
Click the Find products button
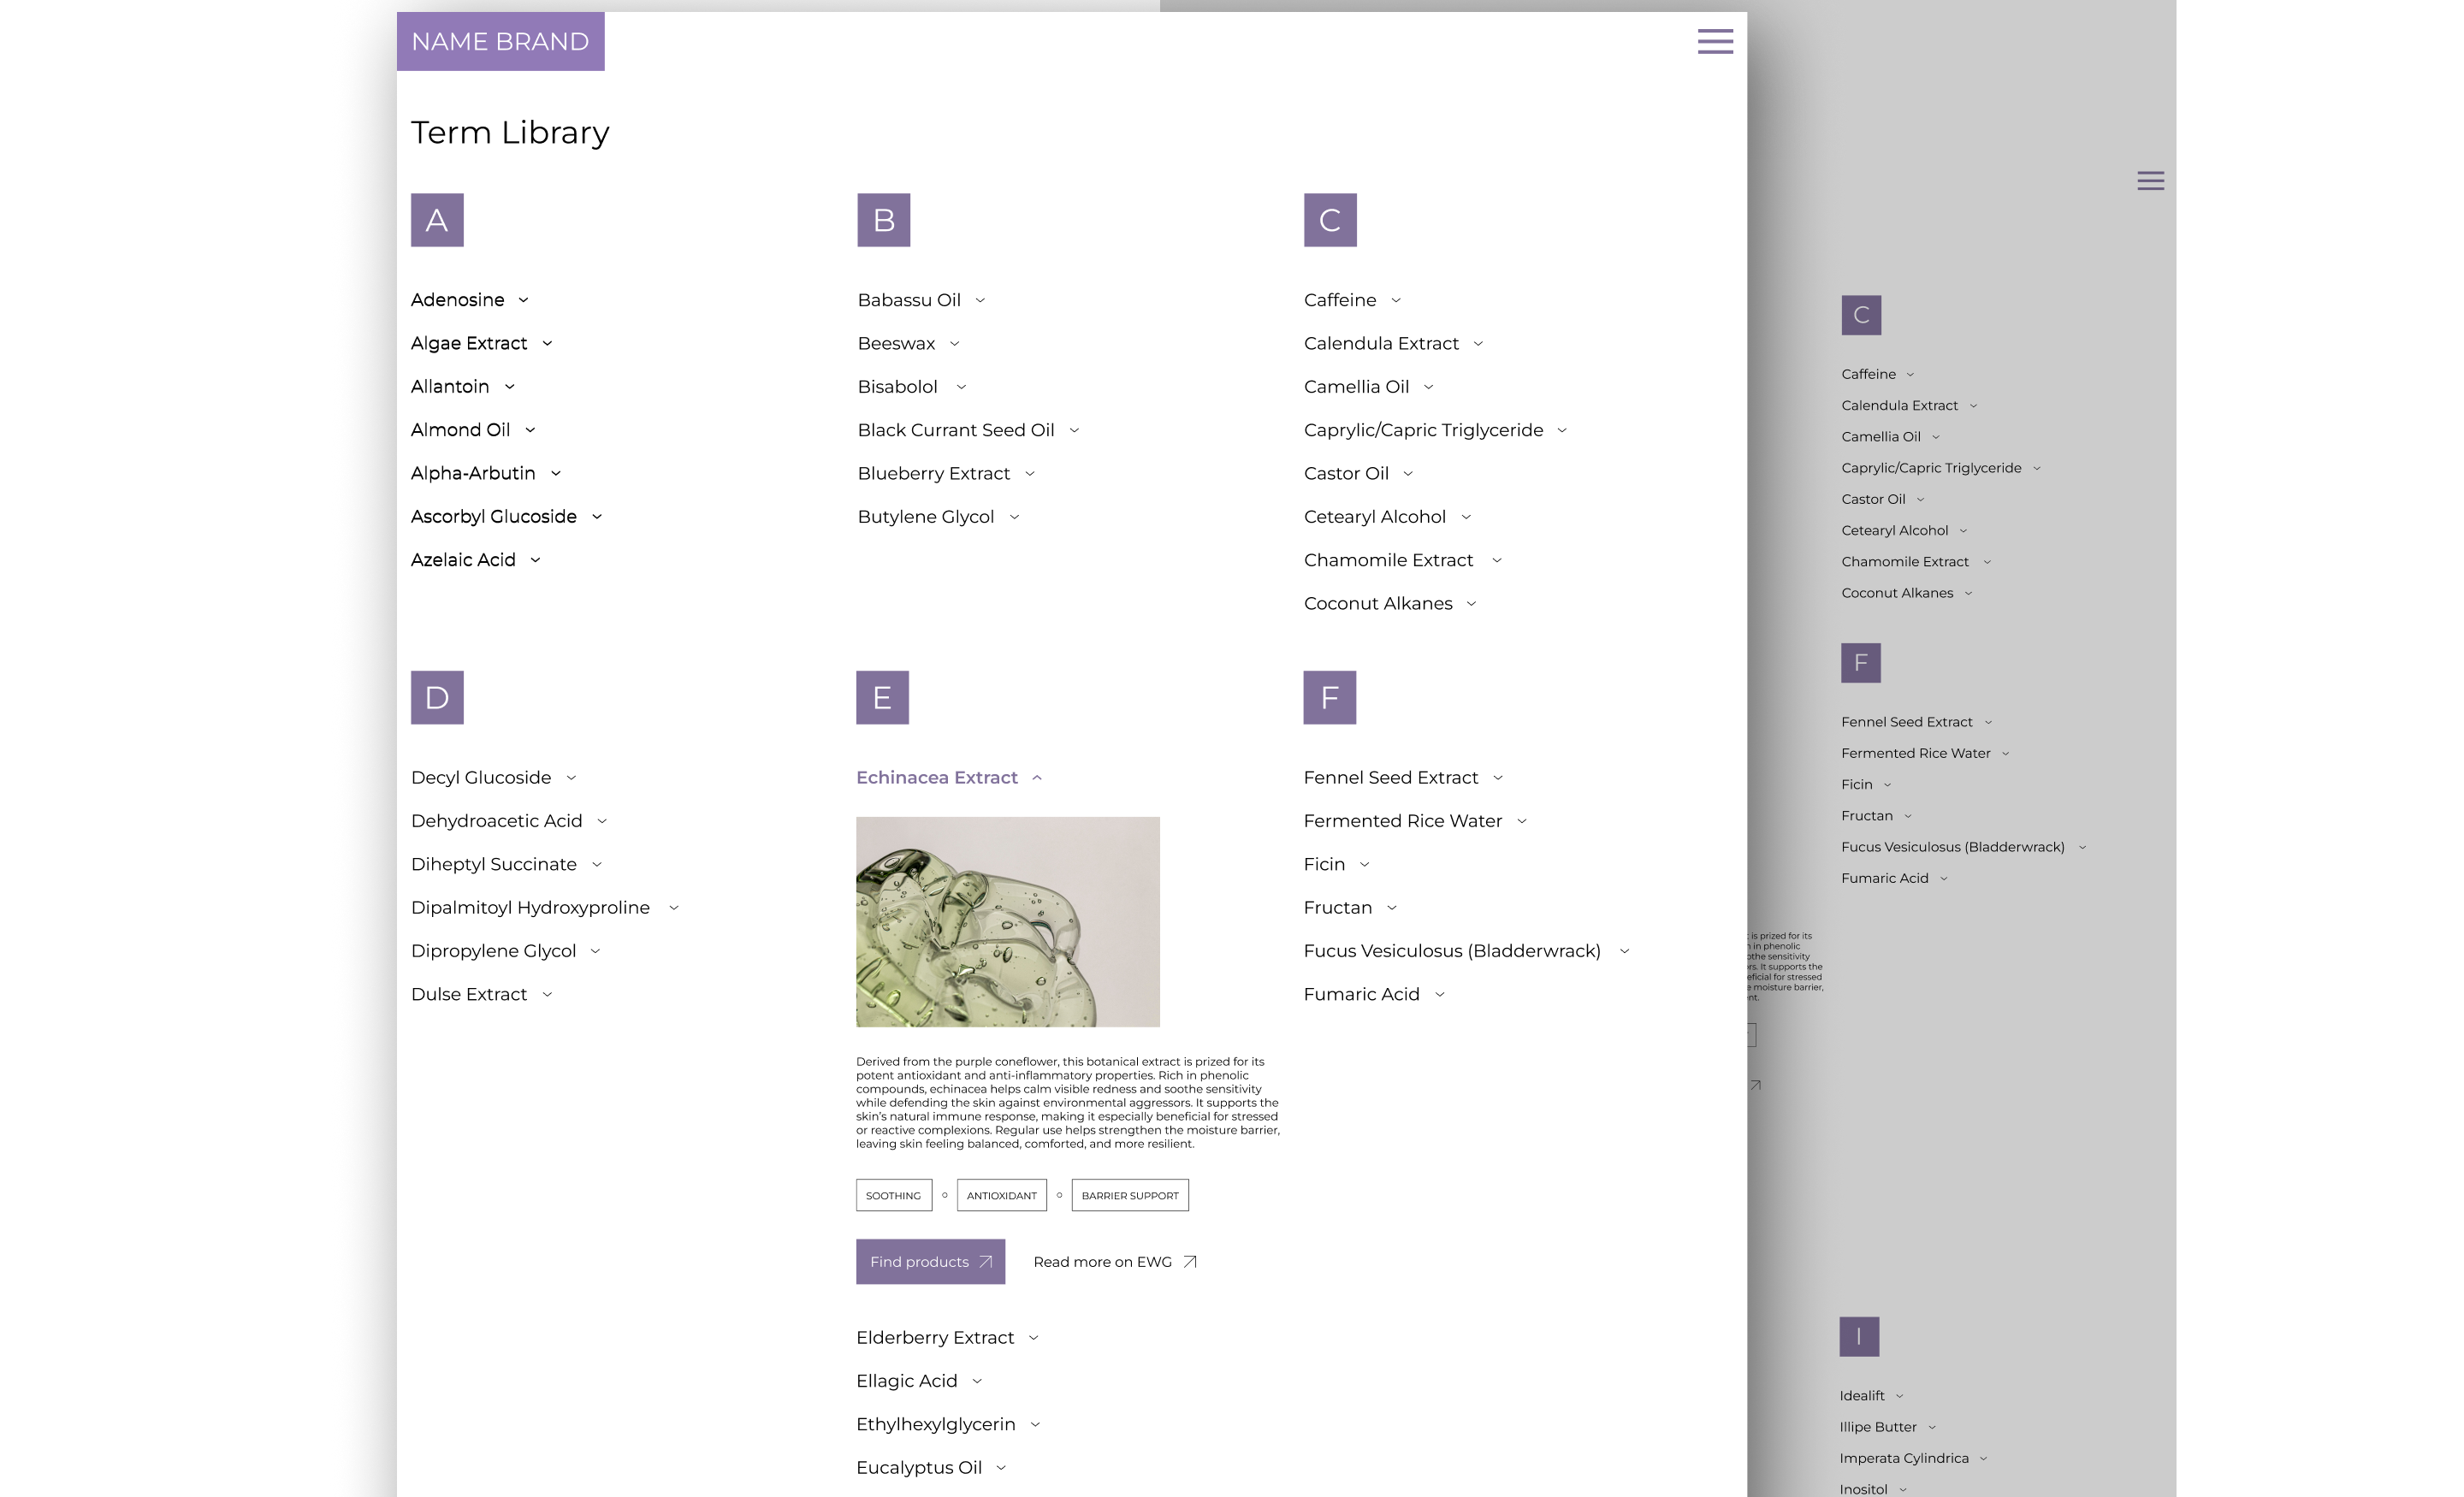930,1262
